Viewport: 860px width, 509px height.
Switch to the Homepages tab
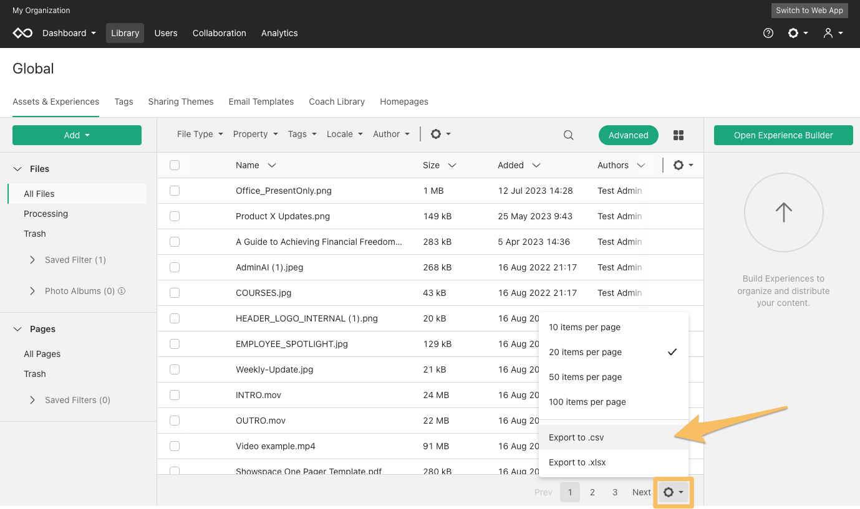pyautogui.click(x=404, y=102)
